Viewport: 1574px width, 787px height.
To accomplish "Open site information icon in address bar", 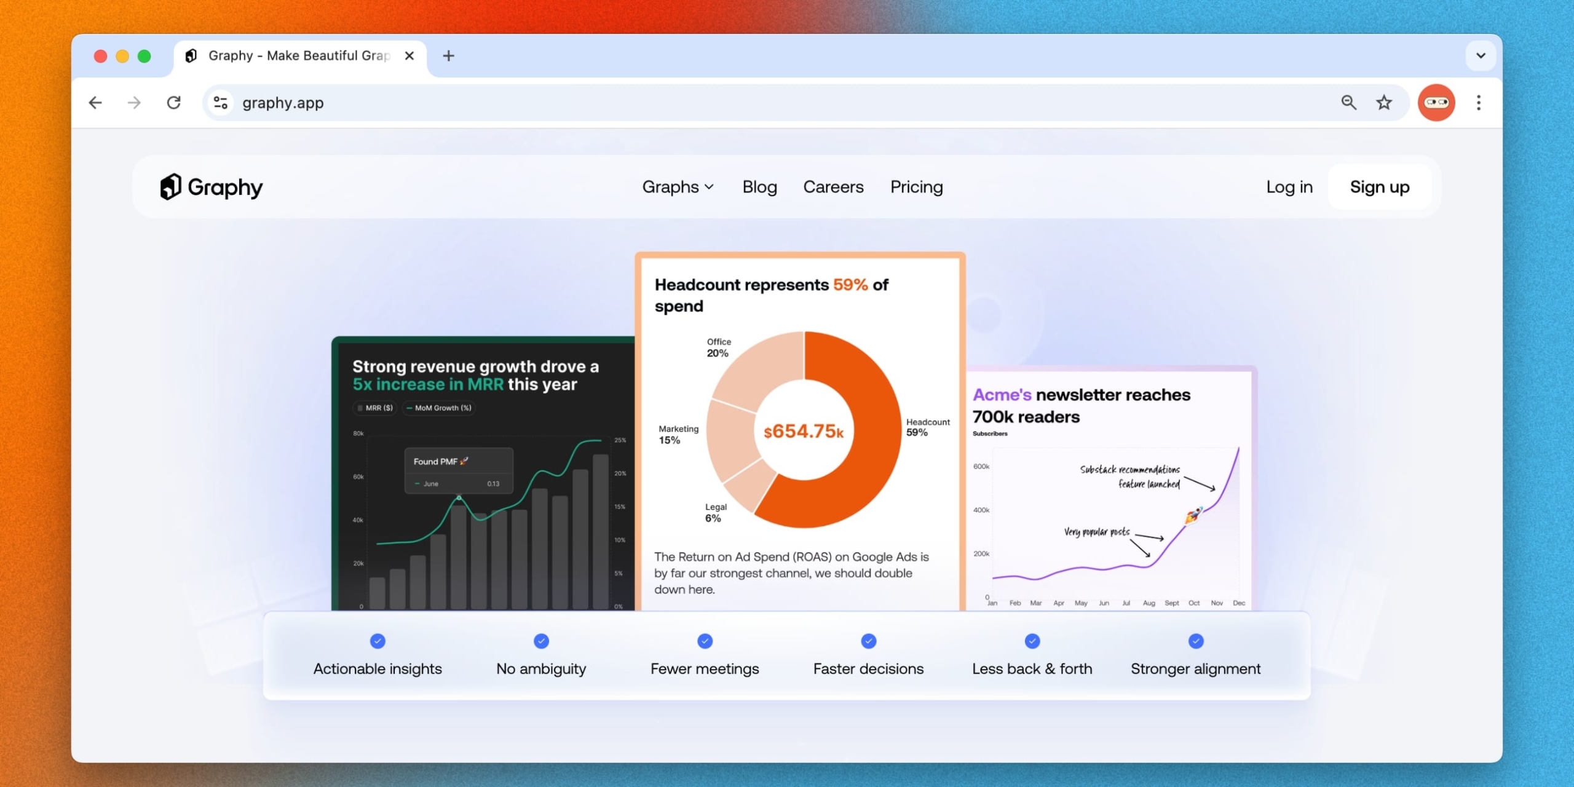I will [x=221, y=103].
